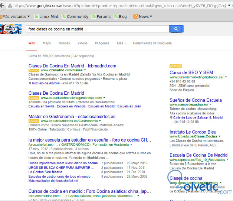Open Clases De Cocina En Madrid - lcbmadrid.com

(x=72, y=66)
